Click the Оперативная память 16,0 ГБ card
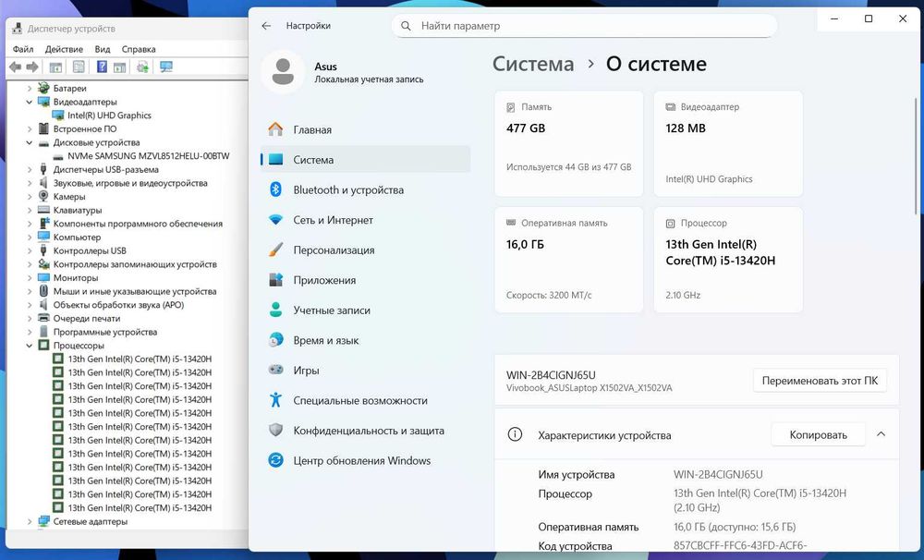 568,260
